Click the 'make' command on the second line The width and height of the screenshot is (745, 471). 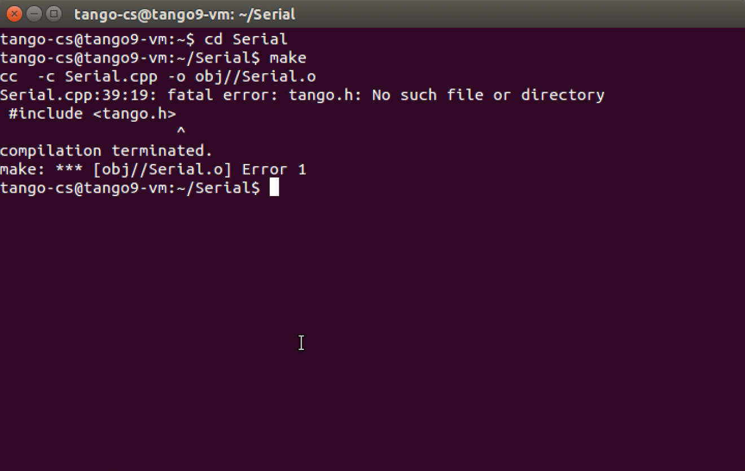click(288, 58)
